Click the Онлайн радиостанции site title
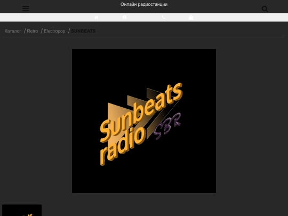This screenshot has width=288, height=216. pyautogui.click(x=144, y=4)
